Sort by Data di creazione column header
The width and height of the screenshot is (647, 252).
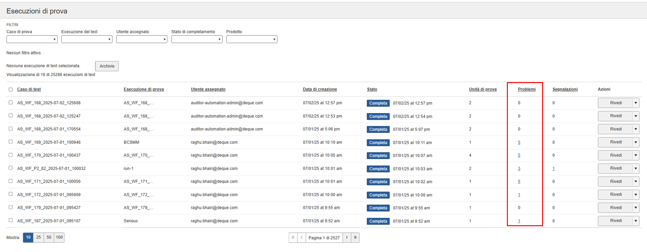pos(320,89)
